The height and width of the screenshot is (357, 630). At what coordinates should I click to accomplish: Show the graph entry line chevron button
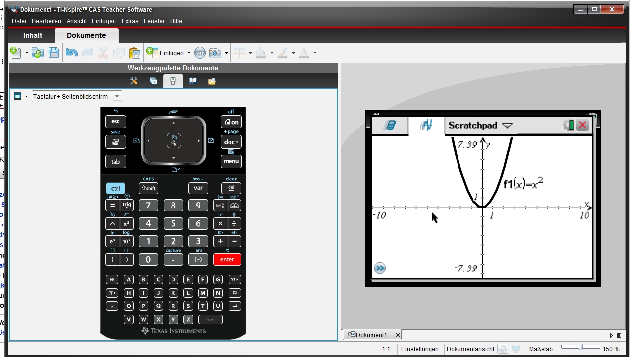[379, 268]
